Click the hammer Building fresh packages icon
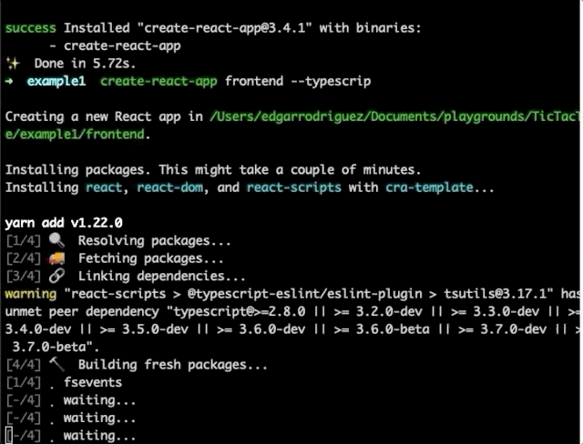The image size is (583, 444). 56,365
